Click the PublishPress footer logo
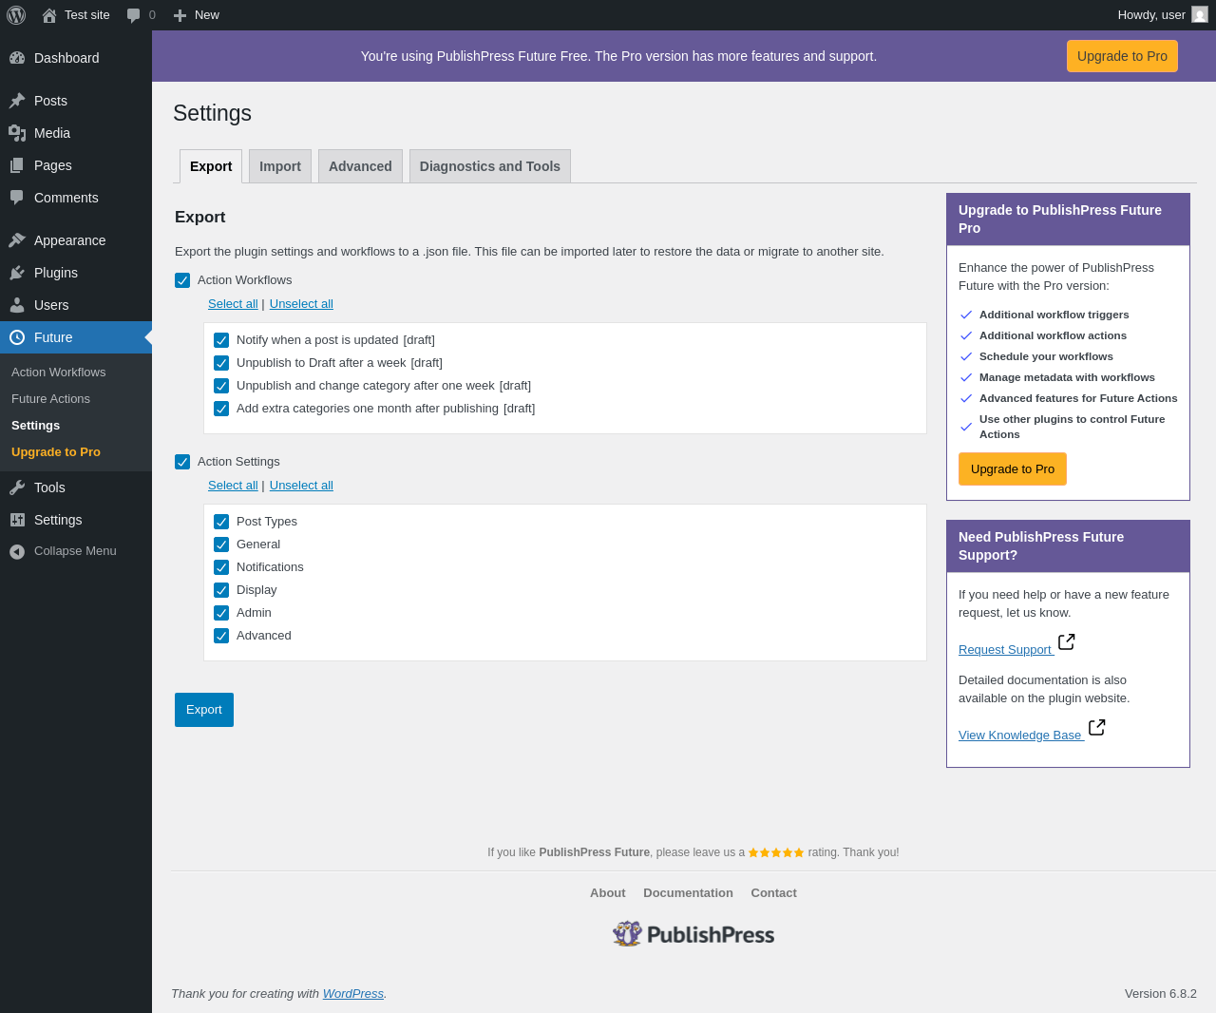1216x1013 pixels. [x=693, y=934]
